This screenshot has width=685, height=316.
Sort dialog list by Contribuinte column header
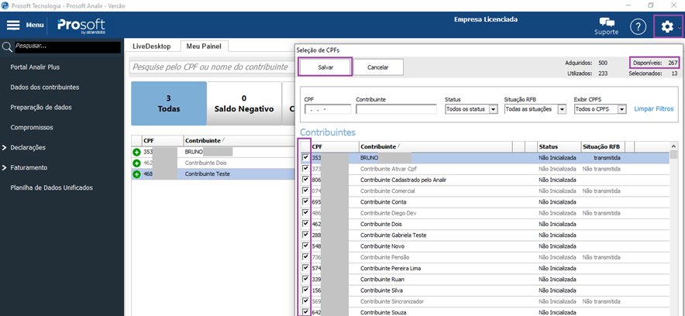coord(435,146)
